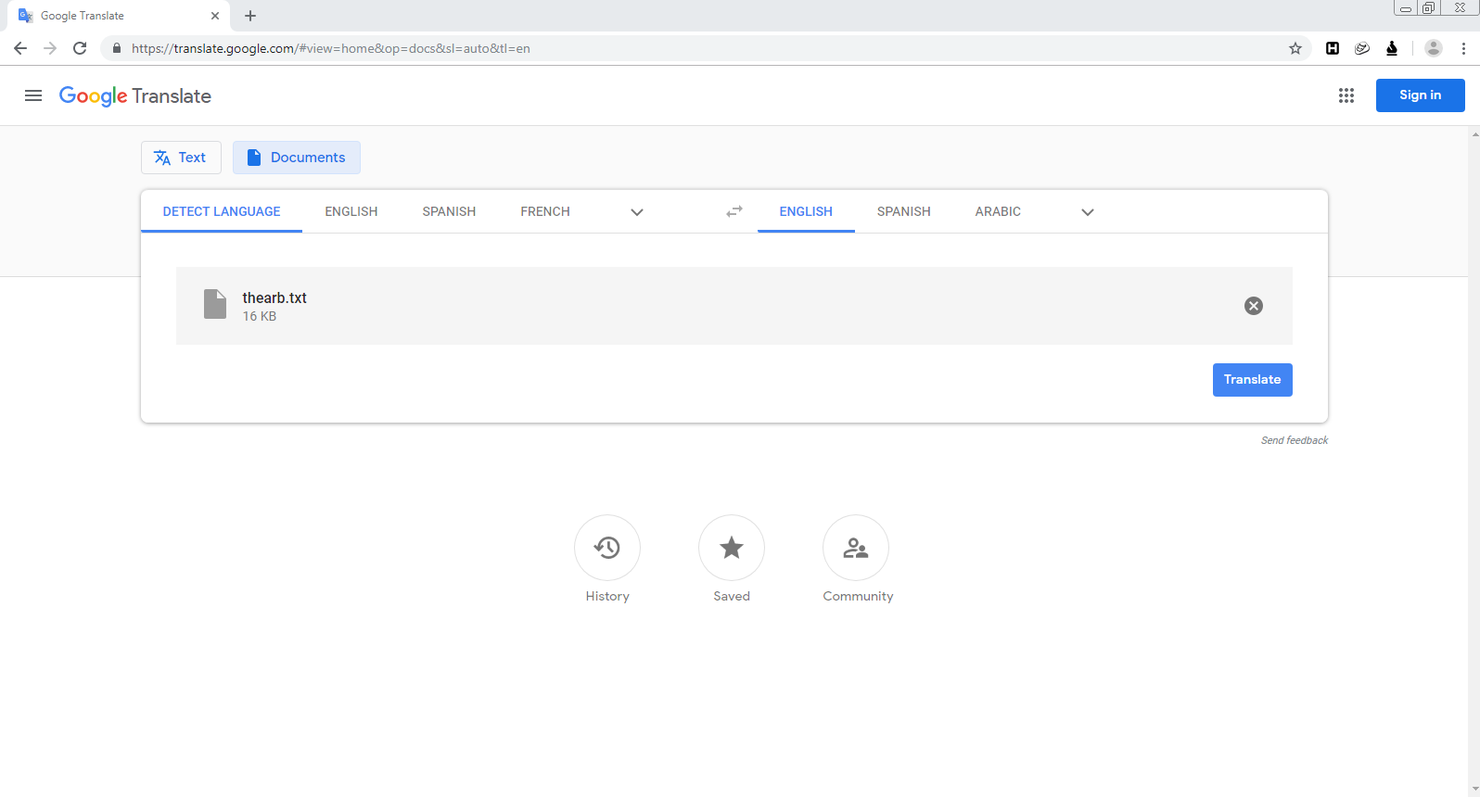1480x797 pixels.
Task: Select Detect Language source tab
Action: pos(222,211)
